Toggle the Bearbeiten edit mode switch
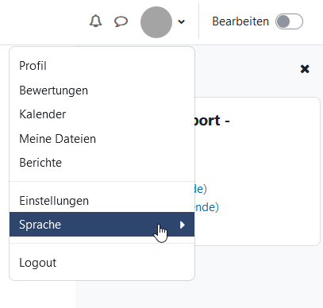The height and width of the screenshot is (308, 323). (289, 21)
